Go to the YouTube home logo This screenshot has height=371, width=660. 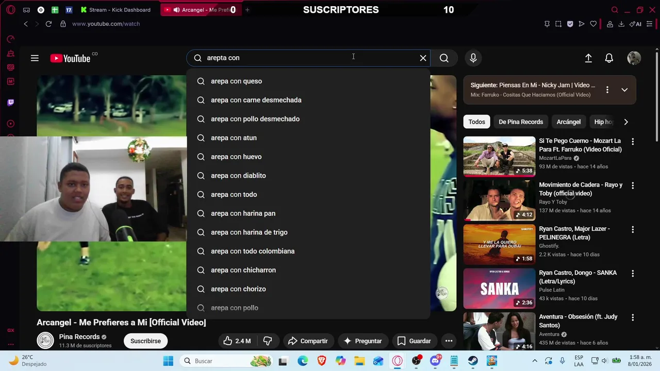tap(70, 58)
